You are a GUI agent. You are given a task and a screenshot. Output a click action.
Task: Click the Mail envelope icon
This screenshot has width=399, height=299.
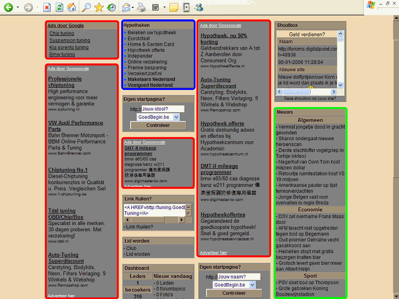pos(126,7)
